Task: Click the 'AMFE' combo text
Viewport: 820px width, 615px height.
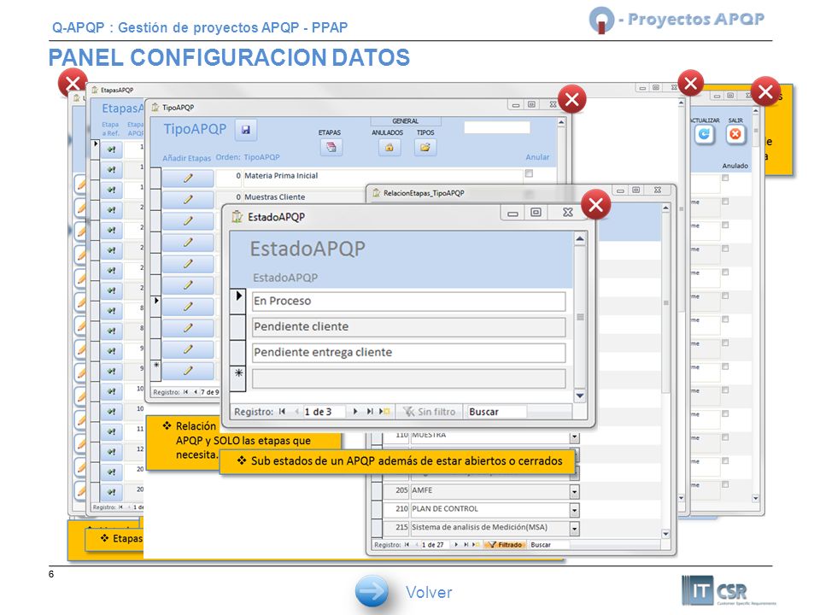Action: (422, 490)
